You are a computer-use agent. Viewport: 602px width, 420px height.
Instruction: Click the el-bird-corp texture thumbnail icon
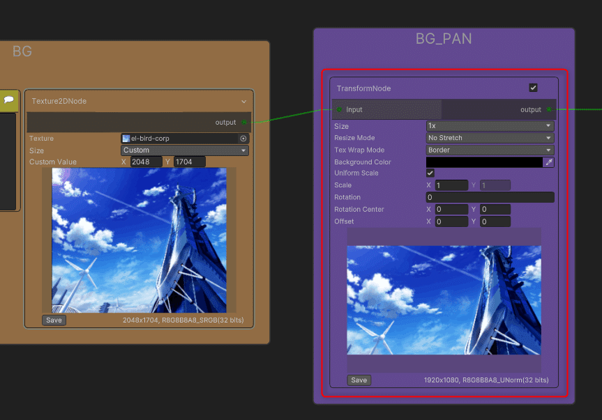126,139
